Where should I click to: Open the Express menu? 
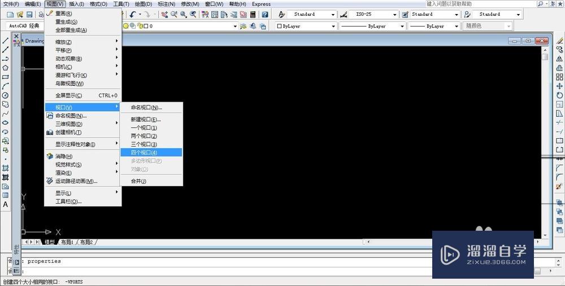[x=261, y=4]
